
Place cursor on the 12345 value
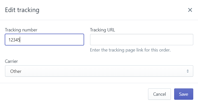pos(14,40)
